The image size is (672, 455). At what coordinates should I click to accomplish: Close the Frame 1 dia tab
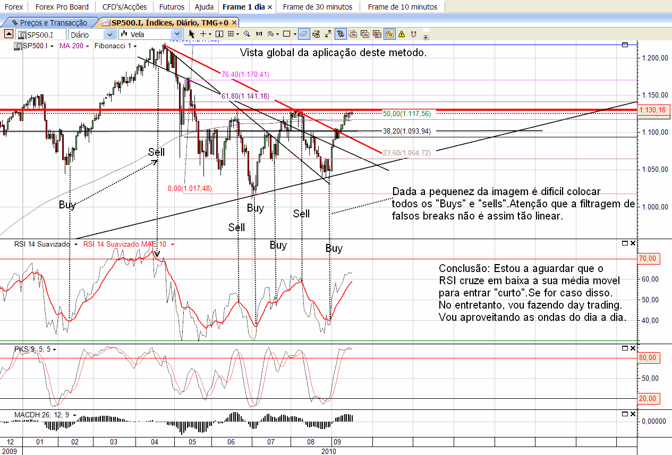[270, 7]
